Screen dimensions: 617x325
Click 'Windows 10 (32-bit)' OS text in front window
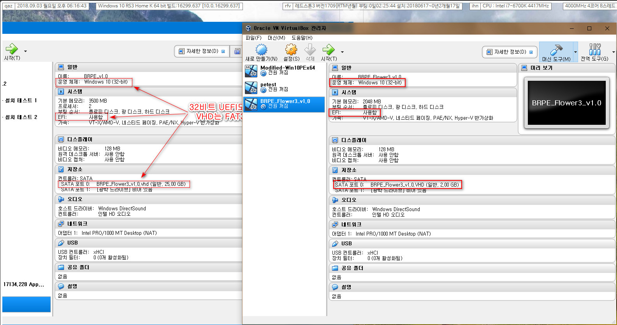pyautogui.click(x=380, y=82)
